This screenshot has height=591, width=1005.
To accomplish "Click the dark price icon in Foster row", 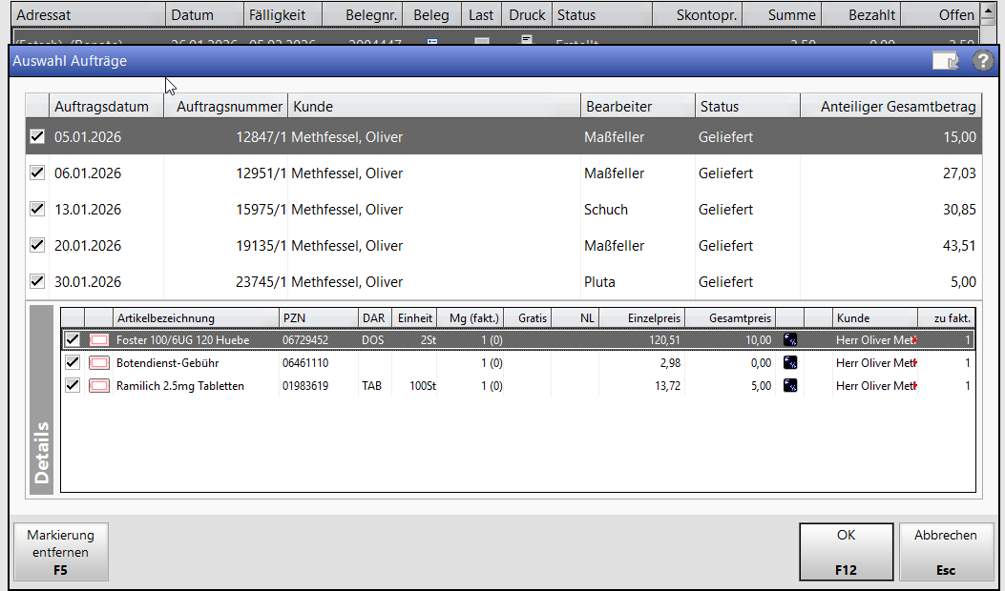I will point(790,339).
